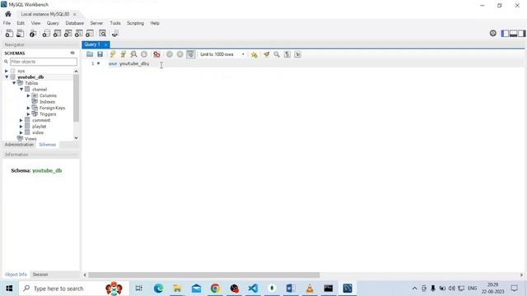Switch to the Administration tab

[19, 145]
